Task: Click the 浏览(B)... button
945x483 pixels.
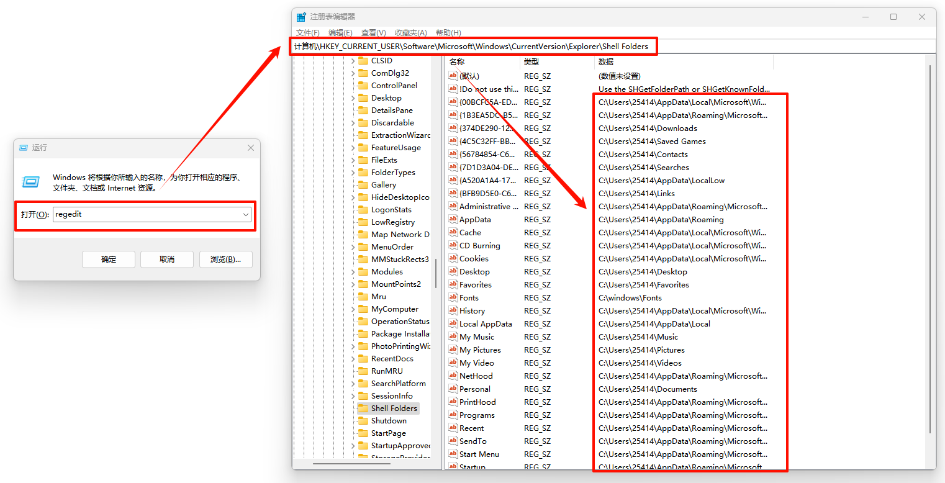Action: (225, 260)
